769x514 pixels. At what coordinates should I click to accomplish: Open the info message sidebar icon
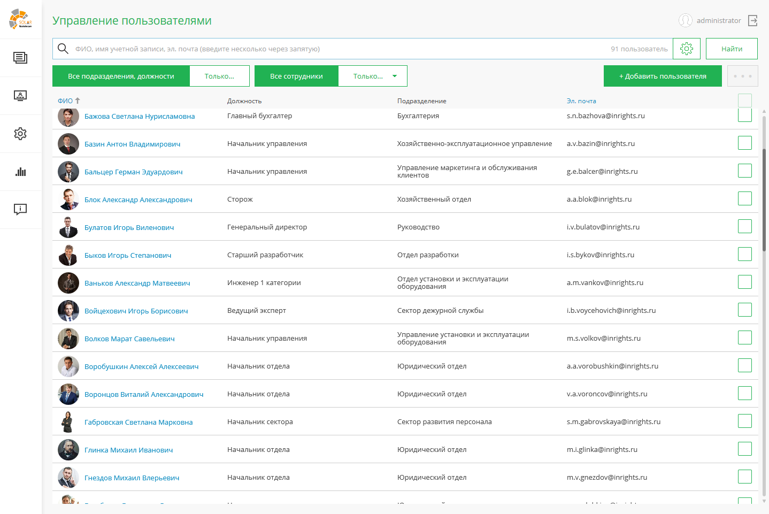coord(20,210)
